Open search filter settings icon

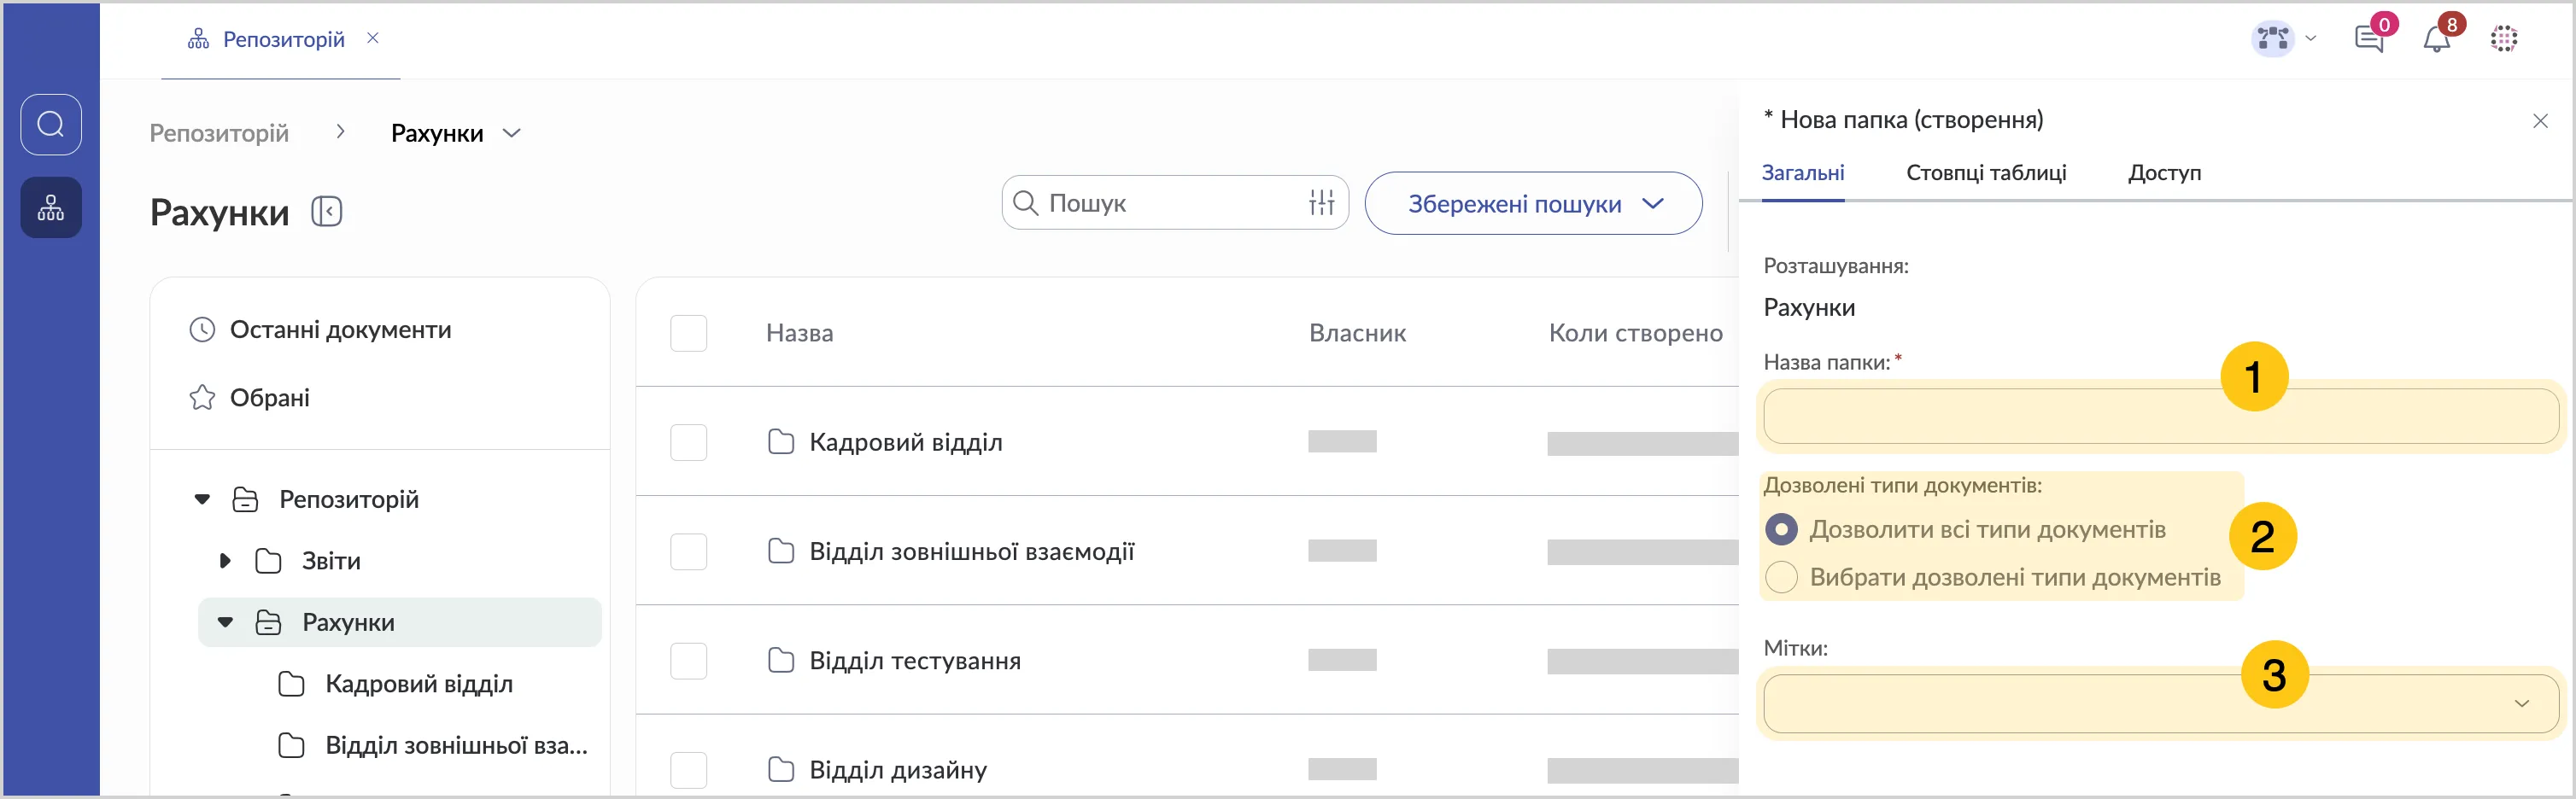[x=1321, y=203]
